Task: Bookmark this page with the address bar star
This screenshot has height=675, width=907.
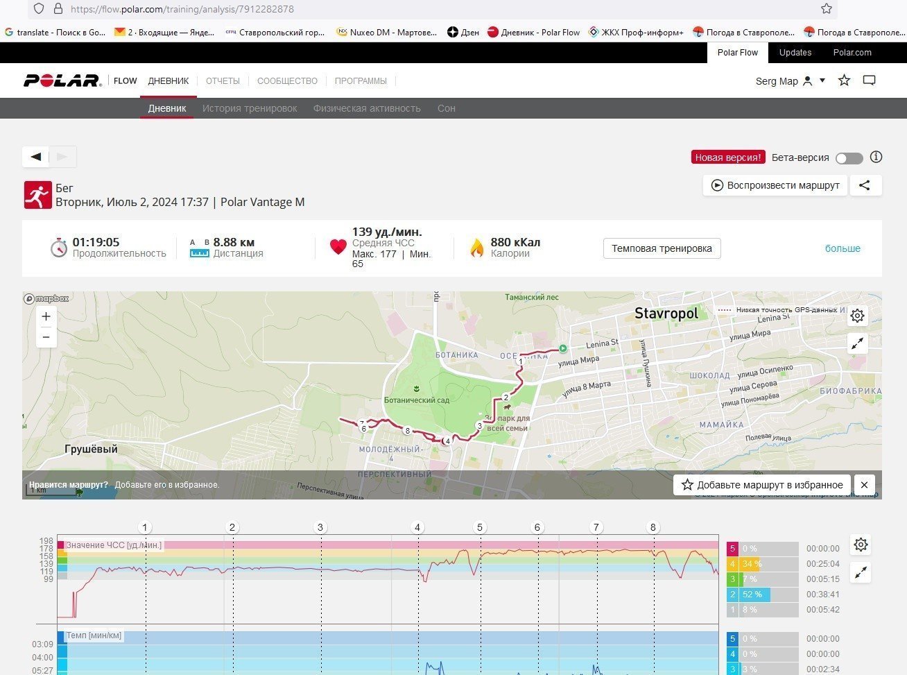Action: point(826,9)
